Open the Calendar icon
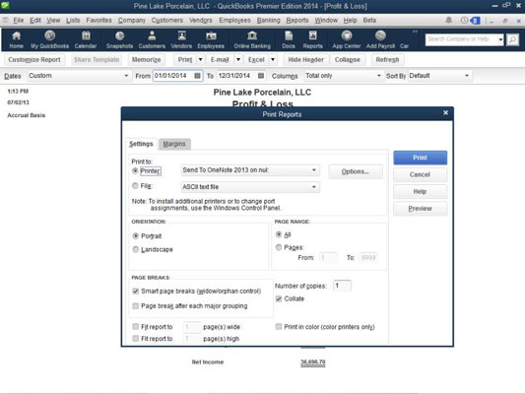 86,39
